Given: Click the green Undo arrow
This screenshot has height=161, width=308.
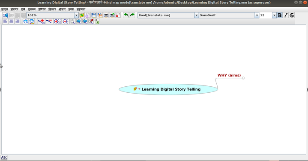Looking at the screenshot, I should (126, 15).
